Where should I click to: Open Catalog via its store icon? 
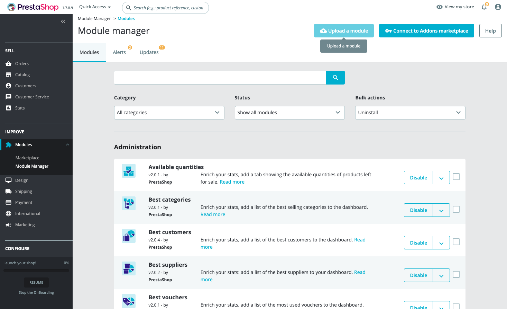point(9,75)
